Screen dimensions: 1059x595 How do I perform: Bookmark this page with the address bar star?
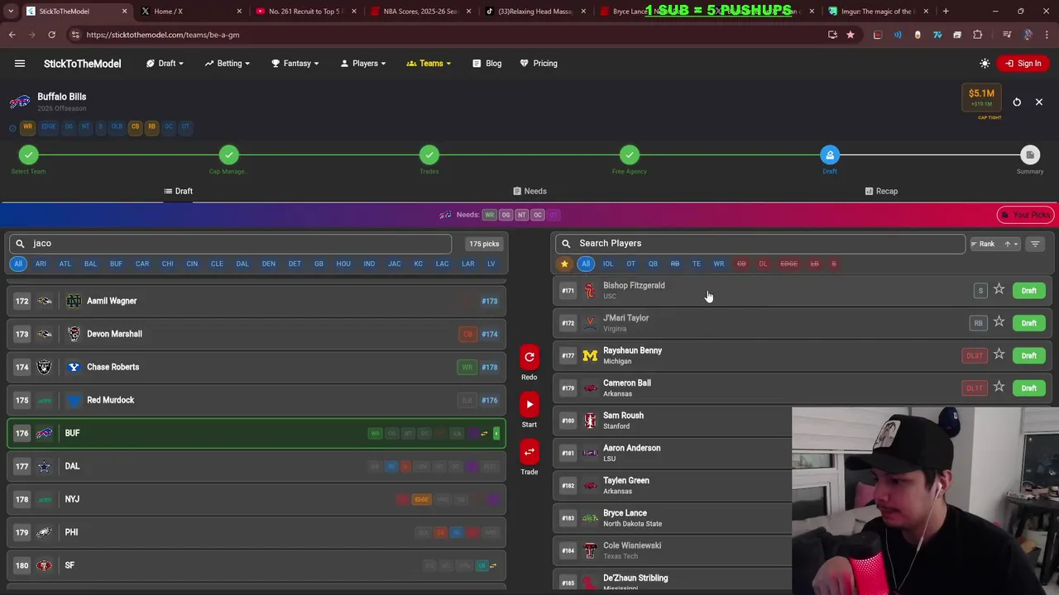(850, 35)
